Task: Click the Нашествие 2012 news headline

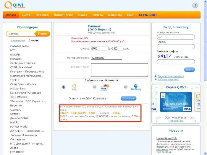Action: pos(167,138)
